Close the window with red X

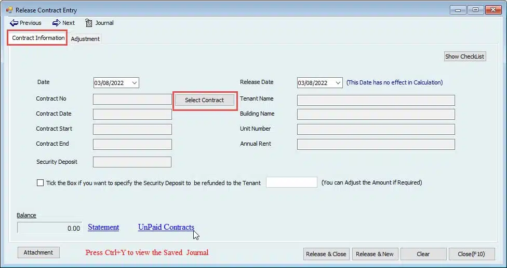(493, 10)
